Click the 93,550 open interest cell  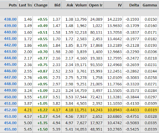pyautogui.click(x=96, y=65)
